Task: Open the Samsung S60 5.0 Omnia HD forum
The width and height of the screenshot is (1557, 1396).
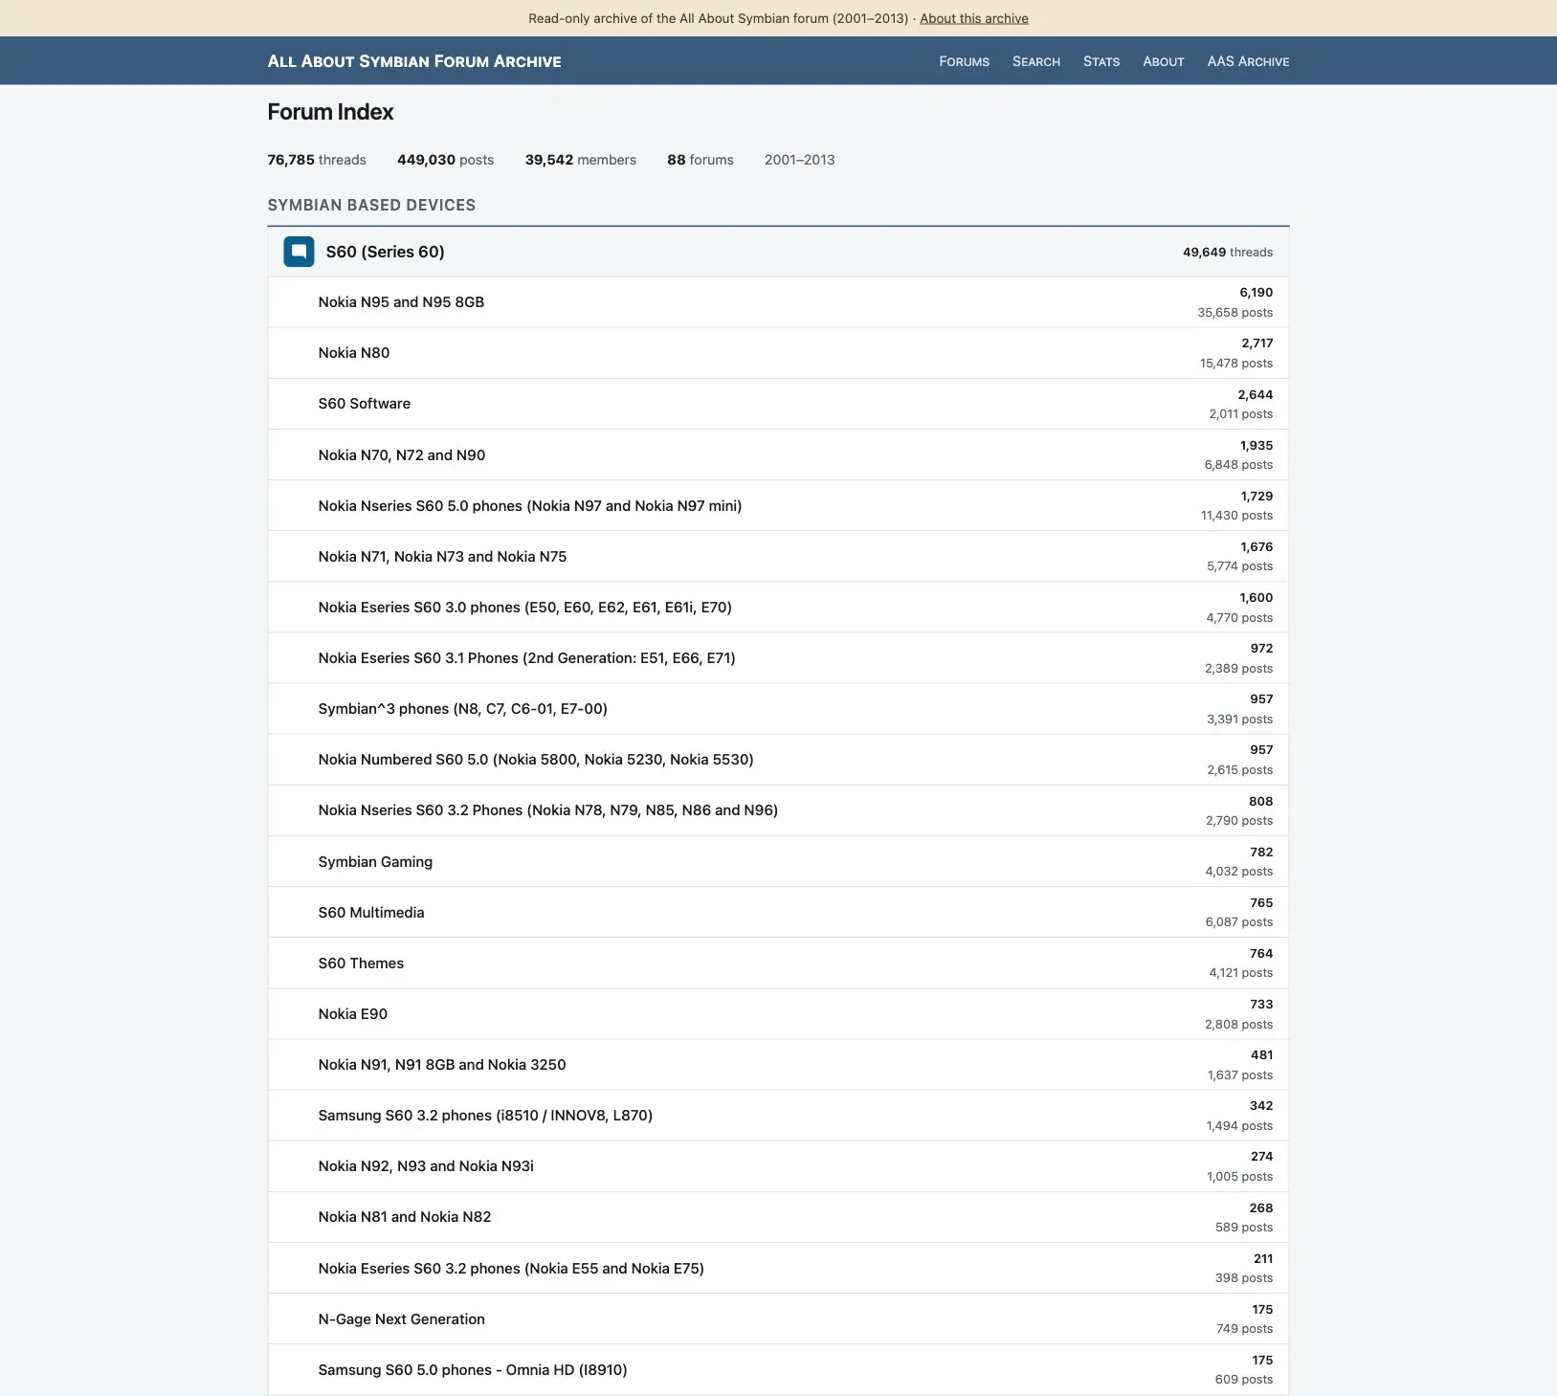Action: tap(473, 1370)
